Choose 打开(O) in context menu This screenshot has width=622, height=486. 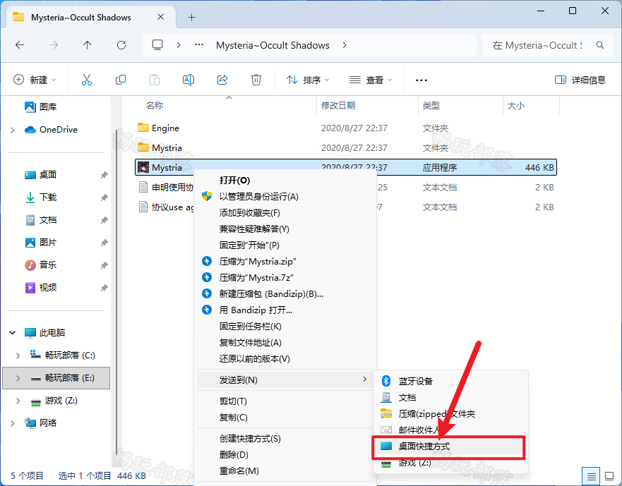pos(285,181)
